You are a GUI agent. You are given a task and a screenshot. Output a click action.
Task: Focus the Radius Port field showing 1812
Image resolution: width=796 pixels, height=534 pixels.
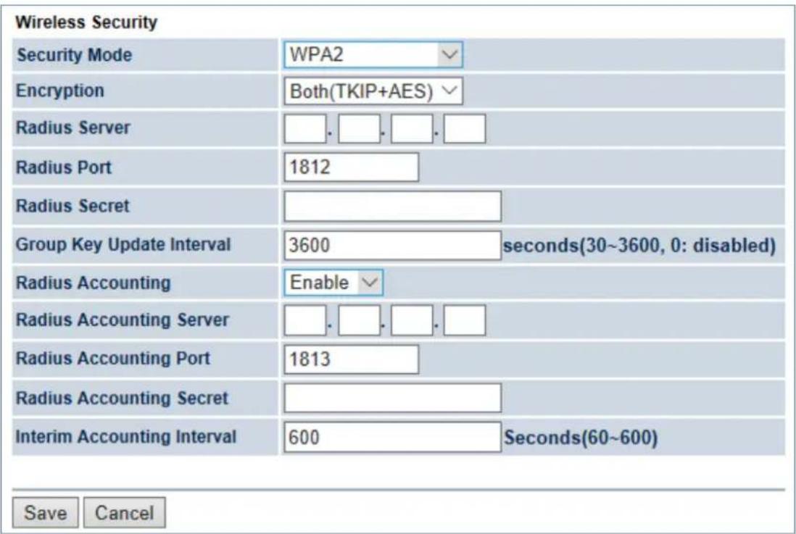352,167
